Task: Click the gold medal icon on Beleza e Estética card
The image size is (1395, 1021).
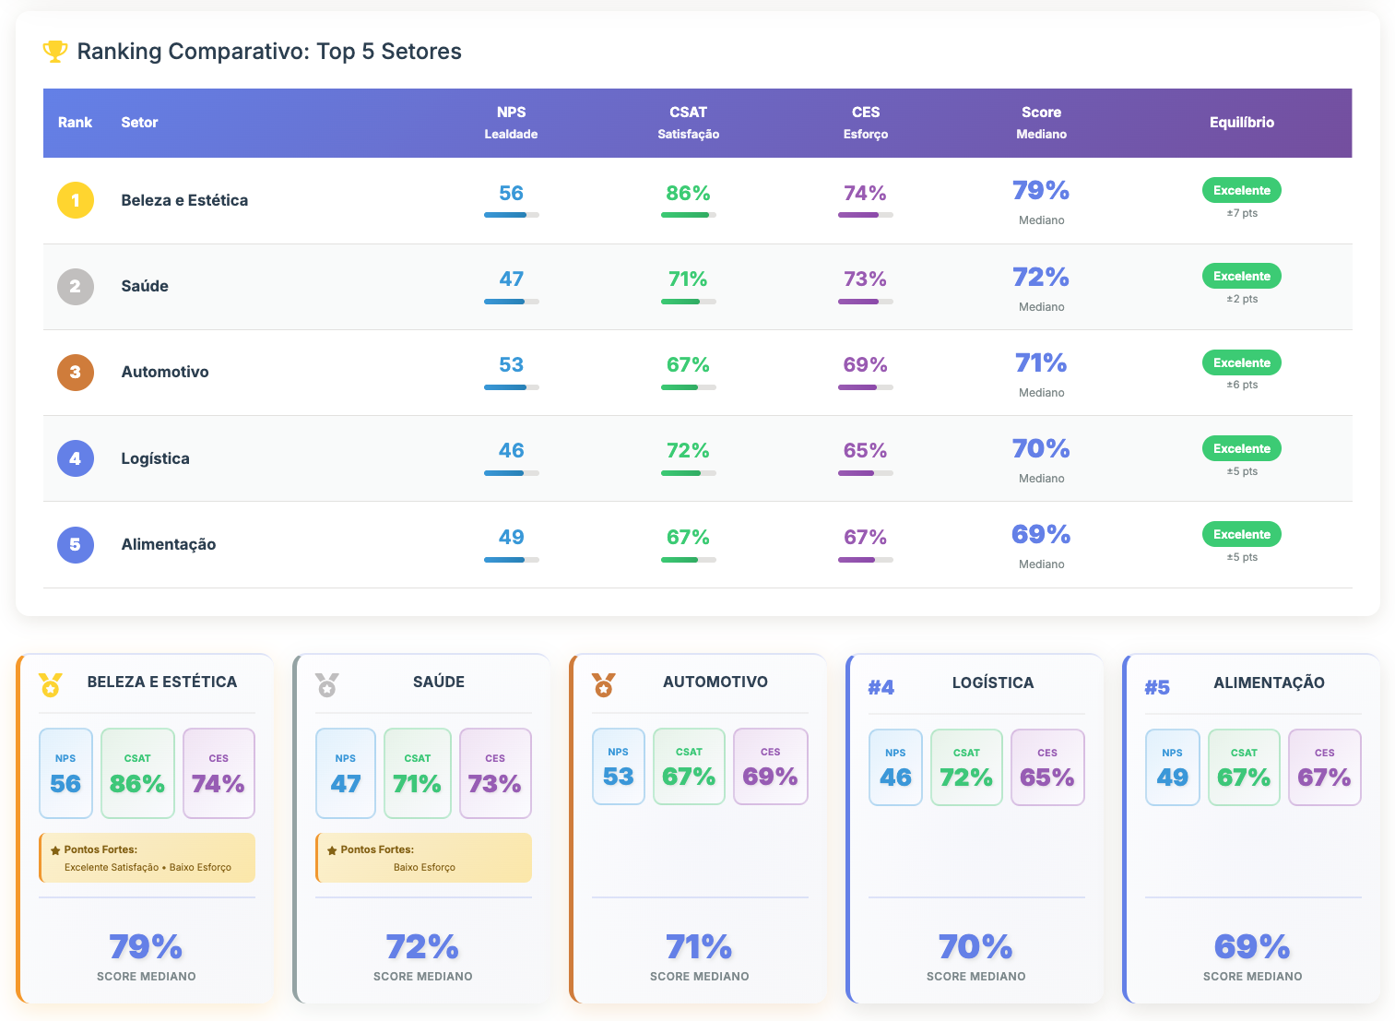Action: pos(51,684)
